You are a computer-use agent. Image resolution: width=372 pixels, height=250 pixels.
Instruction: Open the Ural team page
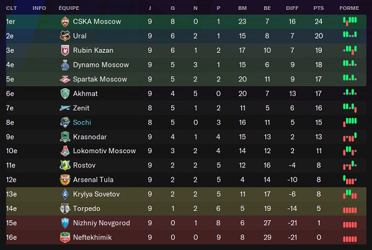(80, 36)
